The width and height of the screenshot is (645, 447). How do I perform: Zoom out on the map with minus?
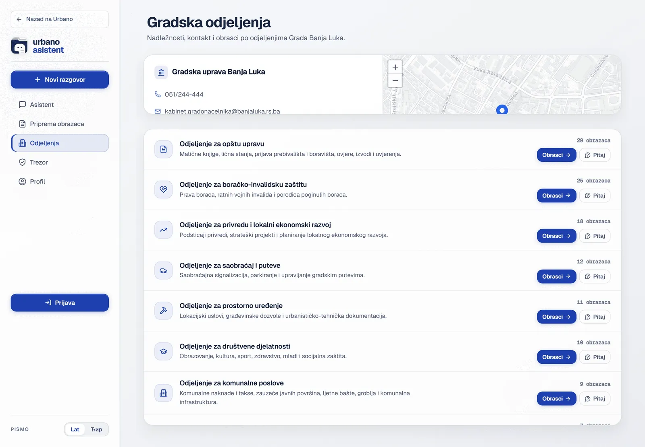click(x=395, y=80)
